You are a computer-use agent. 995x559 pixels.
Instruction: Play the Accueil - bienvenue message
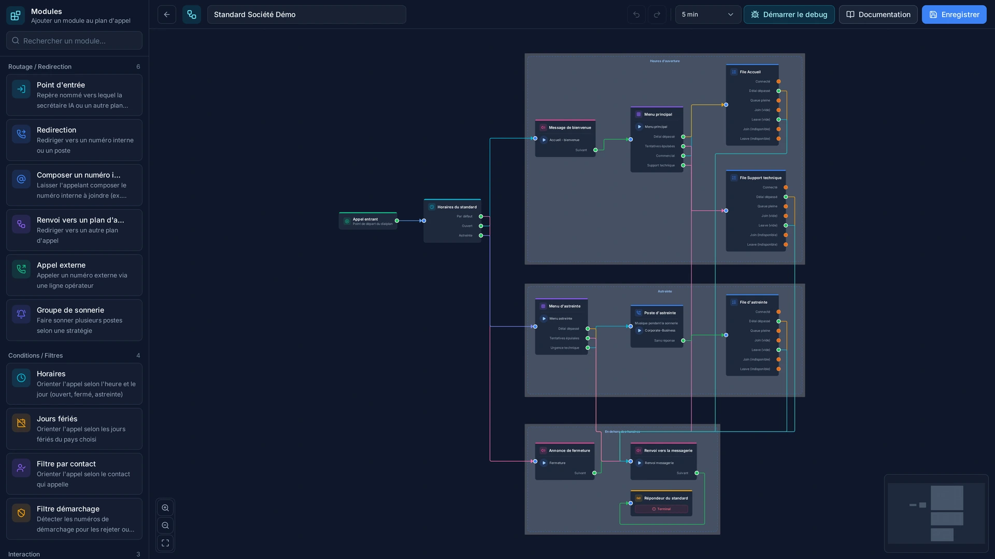(x=544, y=140)
